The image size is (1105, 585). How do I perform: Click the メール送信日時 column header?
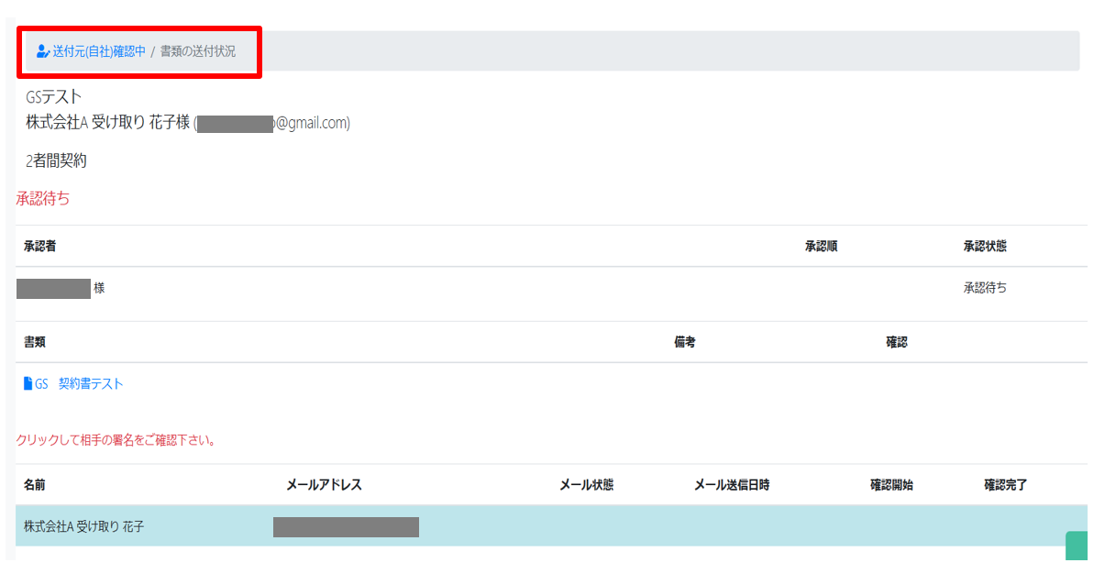pos(732,485)
